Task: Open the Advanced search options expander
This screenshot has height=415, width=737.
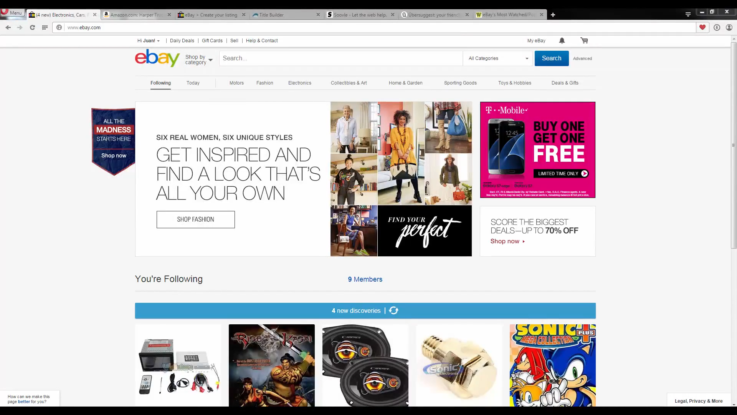Action: tap(583, 58)
